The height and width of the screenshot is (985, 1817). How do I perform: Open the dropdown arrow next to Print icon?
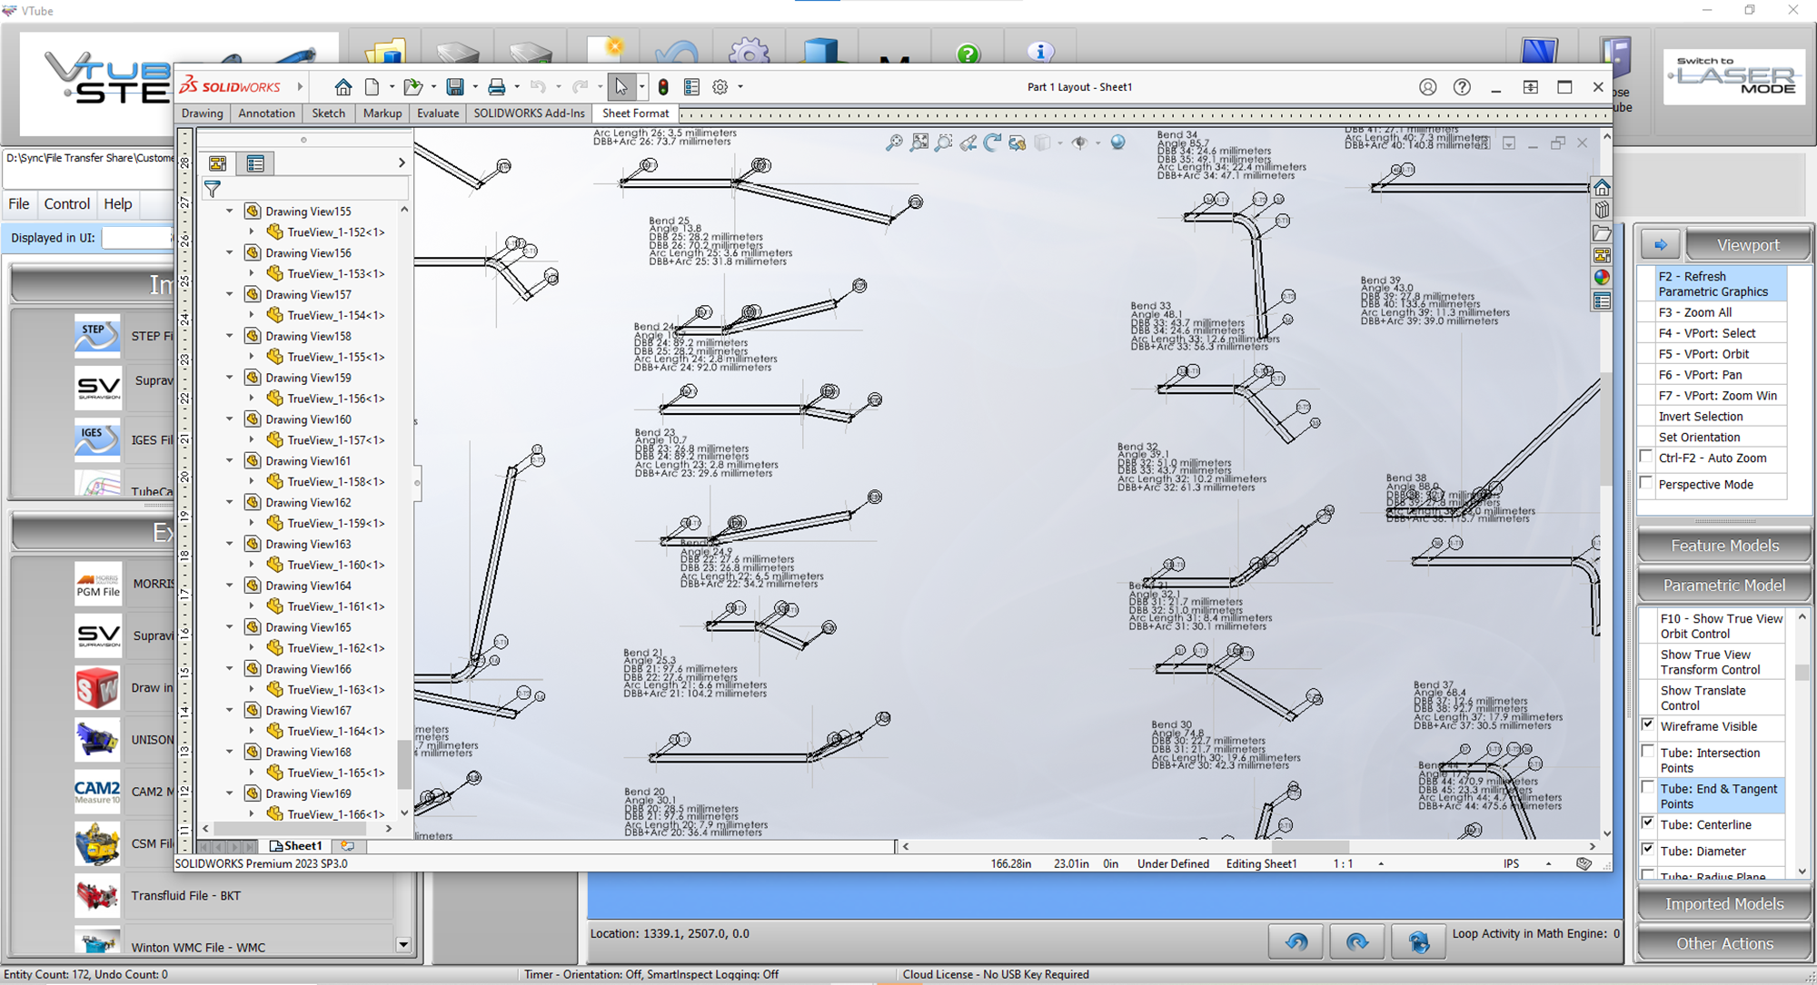point(517,87)
